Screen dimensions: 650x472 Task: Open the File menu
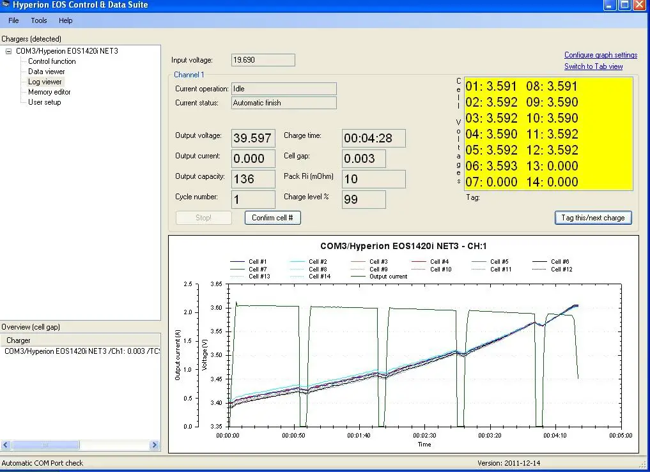[x=13, y=20]
